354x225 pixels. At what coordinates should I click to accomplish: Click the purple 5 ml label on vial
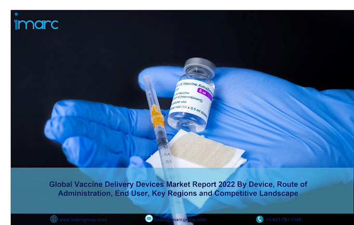pyautogui.click(x=205, y=94)
